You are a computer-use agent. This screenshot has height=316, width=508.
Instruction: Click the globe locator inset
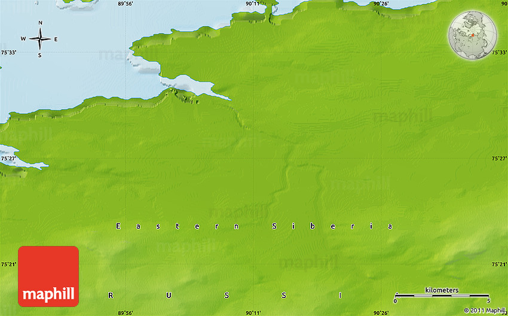click(x=473, y=34)
